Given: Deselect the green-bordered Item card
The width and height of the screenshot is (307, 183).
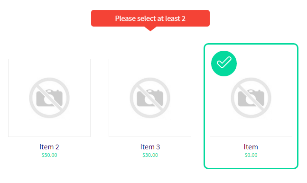Looking at the screenshot, I should tap(251, 106).
